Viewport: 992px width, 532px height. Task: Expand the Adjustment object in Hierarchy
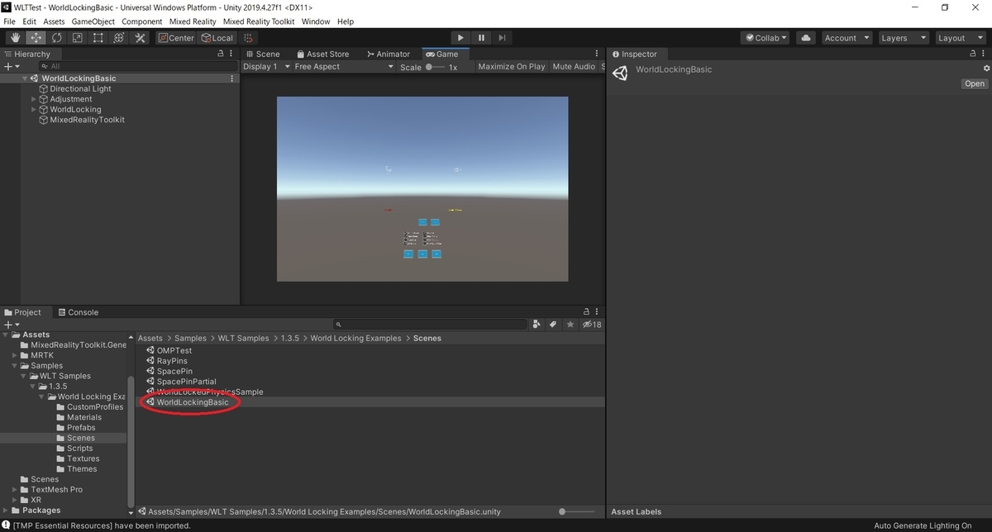point(34,99)
